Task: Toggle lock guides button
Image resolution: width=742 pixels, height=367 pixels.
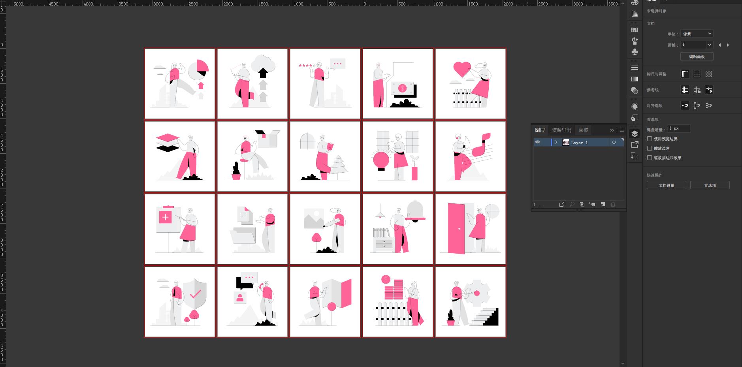Action: [x=697, y=90]
